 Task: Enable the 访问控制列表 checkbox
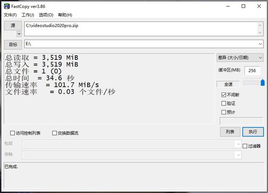(12, 133)
